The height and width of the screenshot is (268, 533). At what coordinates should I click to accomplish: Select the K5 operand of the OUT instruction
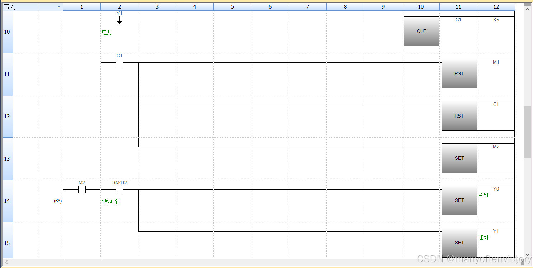tap(496, 20)
